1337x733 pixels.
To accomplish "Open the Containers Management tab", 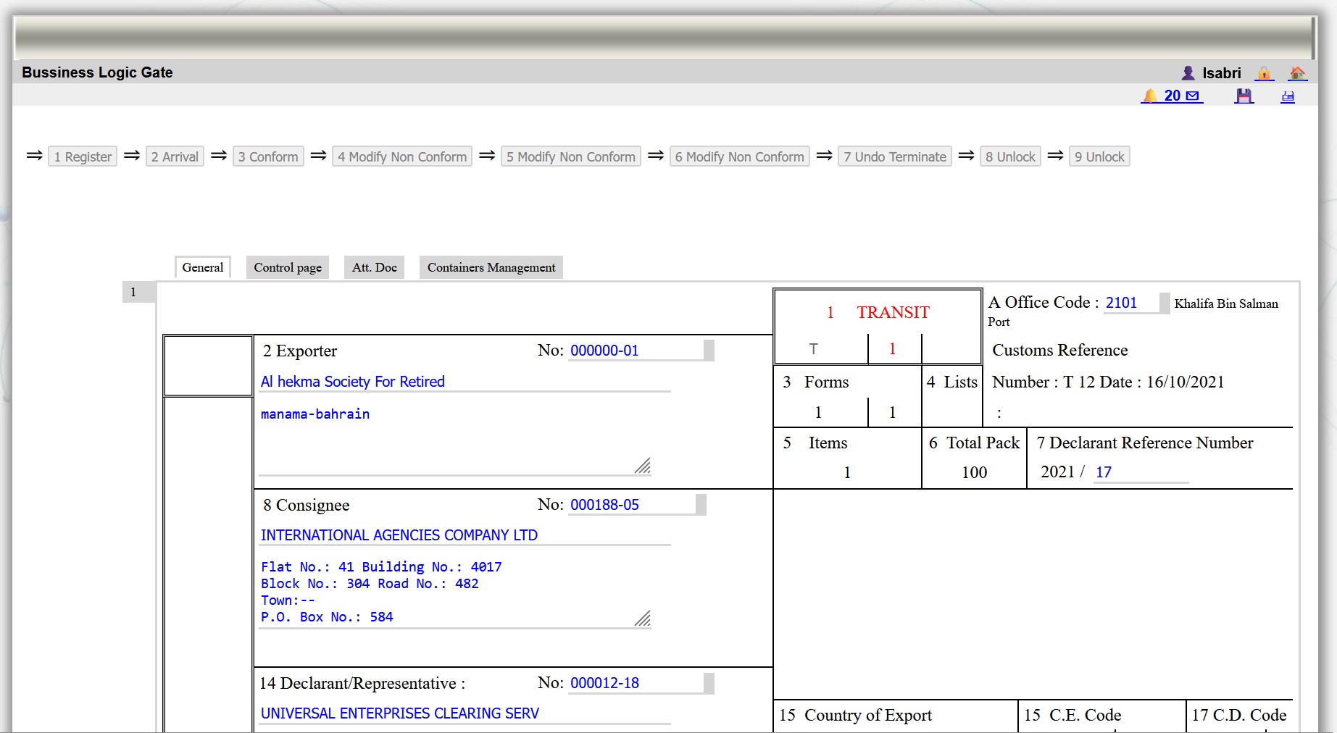I will tap(491, 267).
